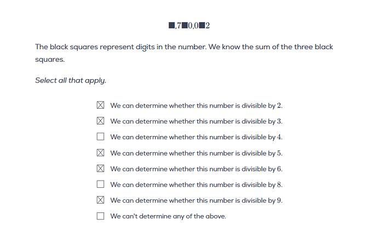The width and height of the screenshot is (378, 237).
Task: Click the label text "divisible by 6"
Action: click(x=262, y=169)
